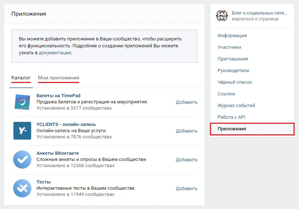Click Интерактивные тесты в Вашем сообществе text

(86, 188)
